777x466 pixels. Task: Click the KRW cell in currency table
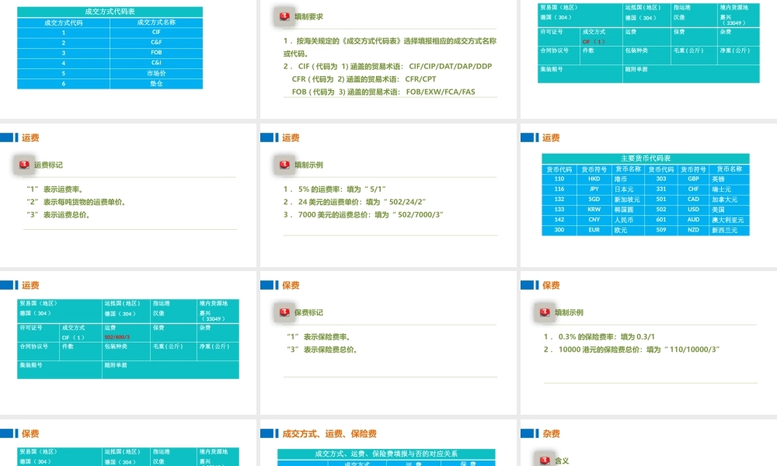click(594, 210)
